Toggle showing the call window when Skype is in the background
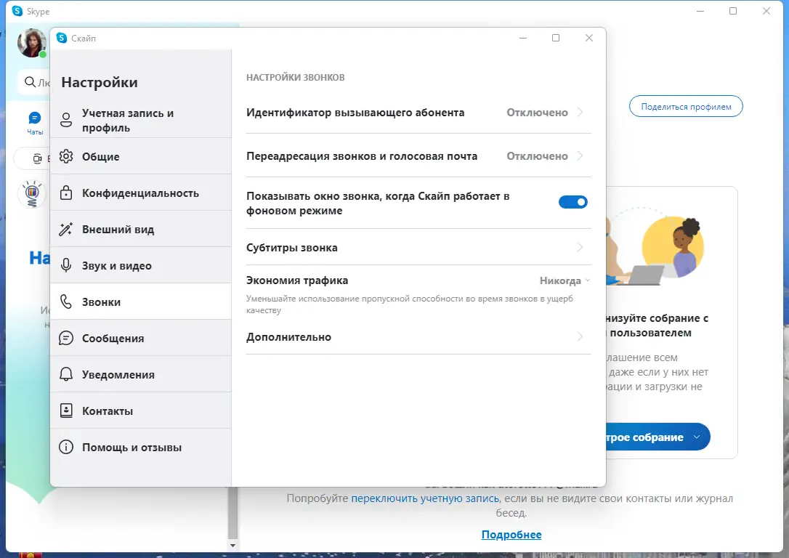The image size is (789, 558). point(572,202)
